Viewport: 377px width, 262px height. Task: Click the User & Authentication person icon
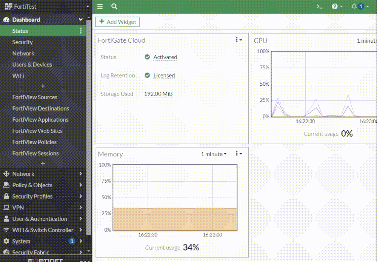point(6,219)
